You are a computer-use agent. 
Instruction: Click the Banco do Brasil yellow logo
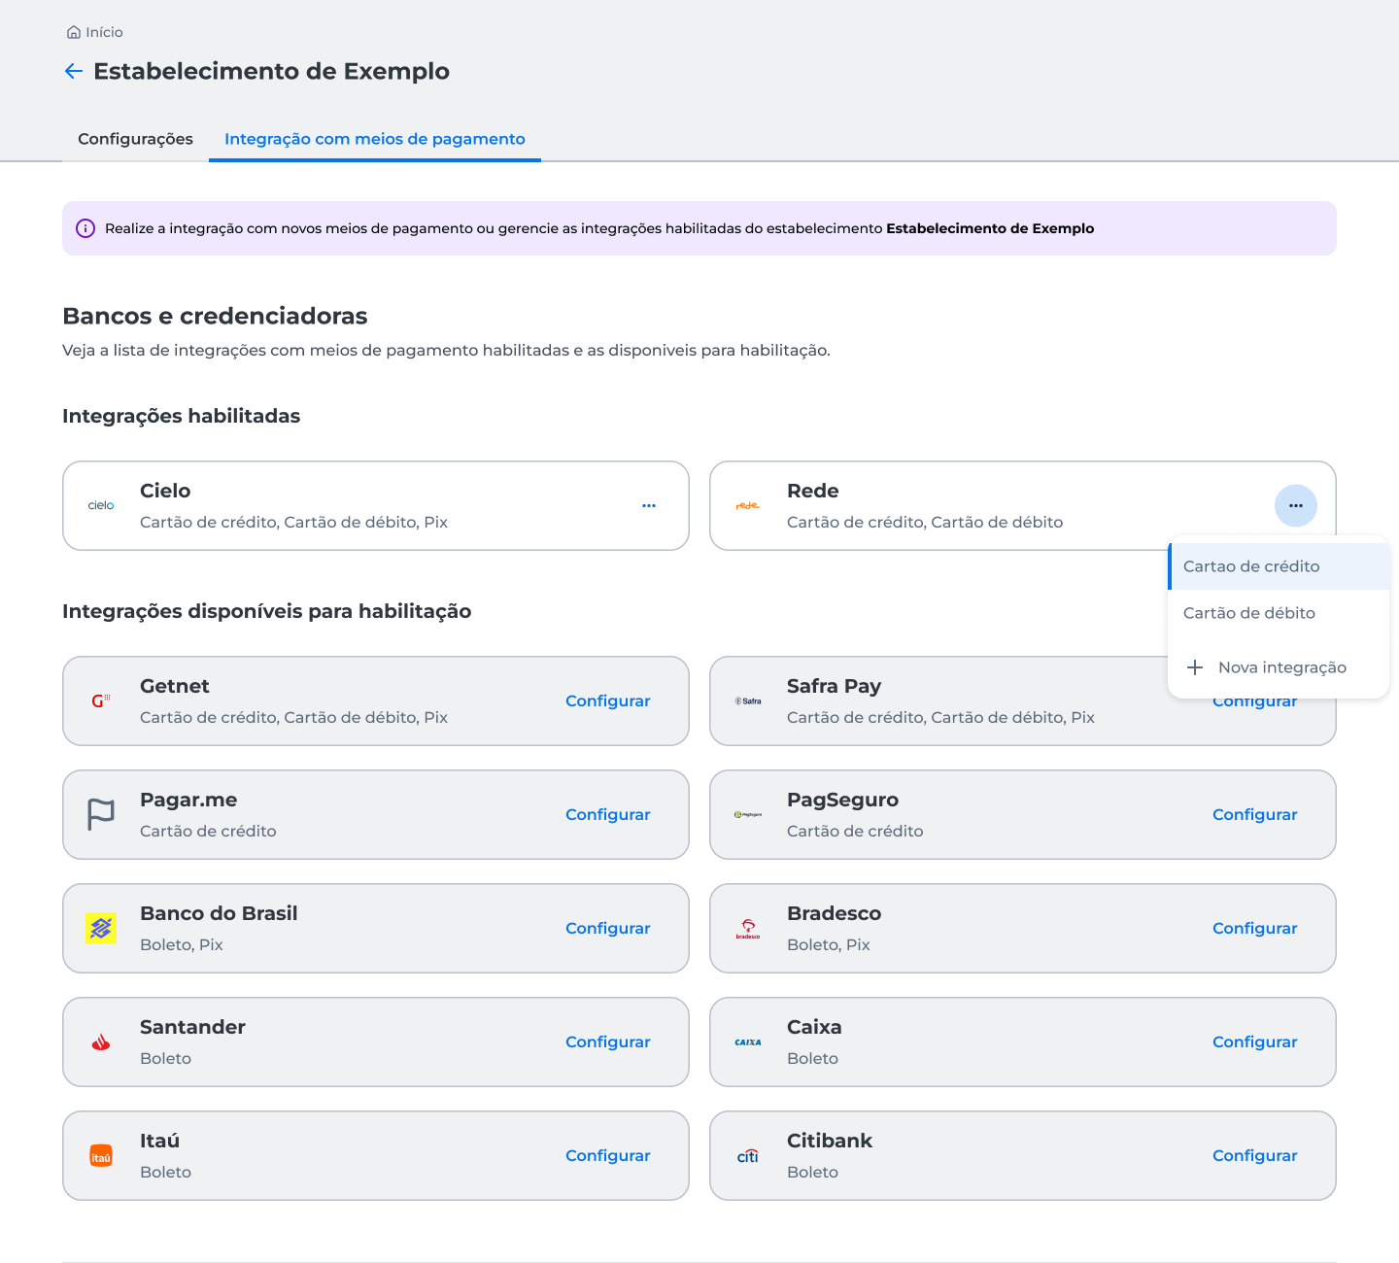click(101, 928)
